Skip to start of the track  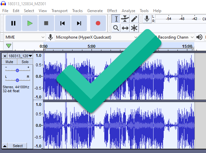pos(63,23)
